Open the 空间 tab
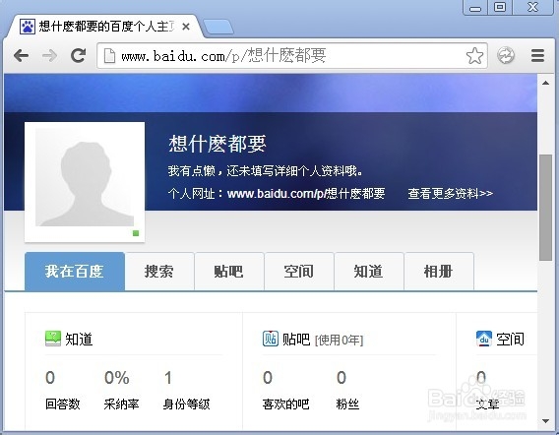 pyautogui.click(x=299, y=272)
